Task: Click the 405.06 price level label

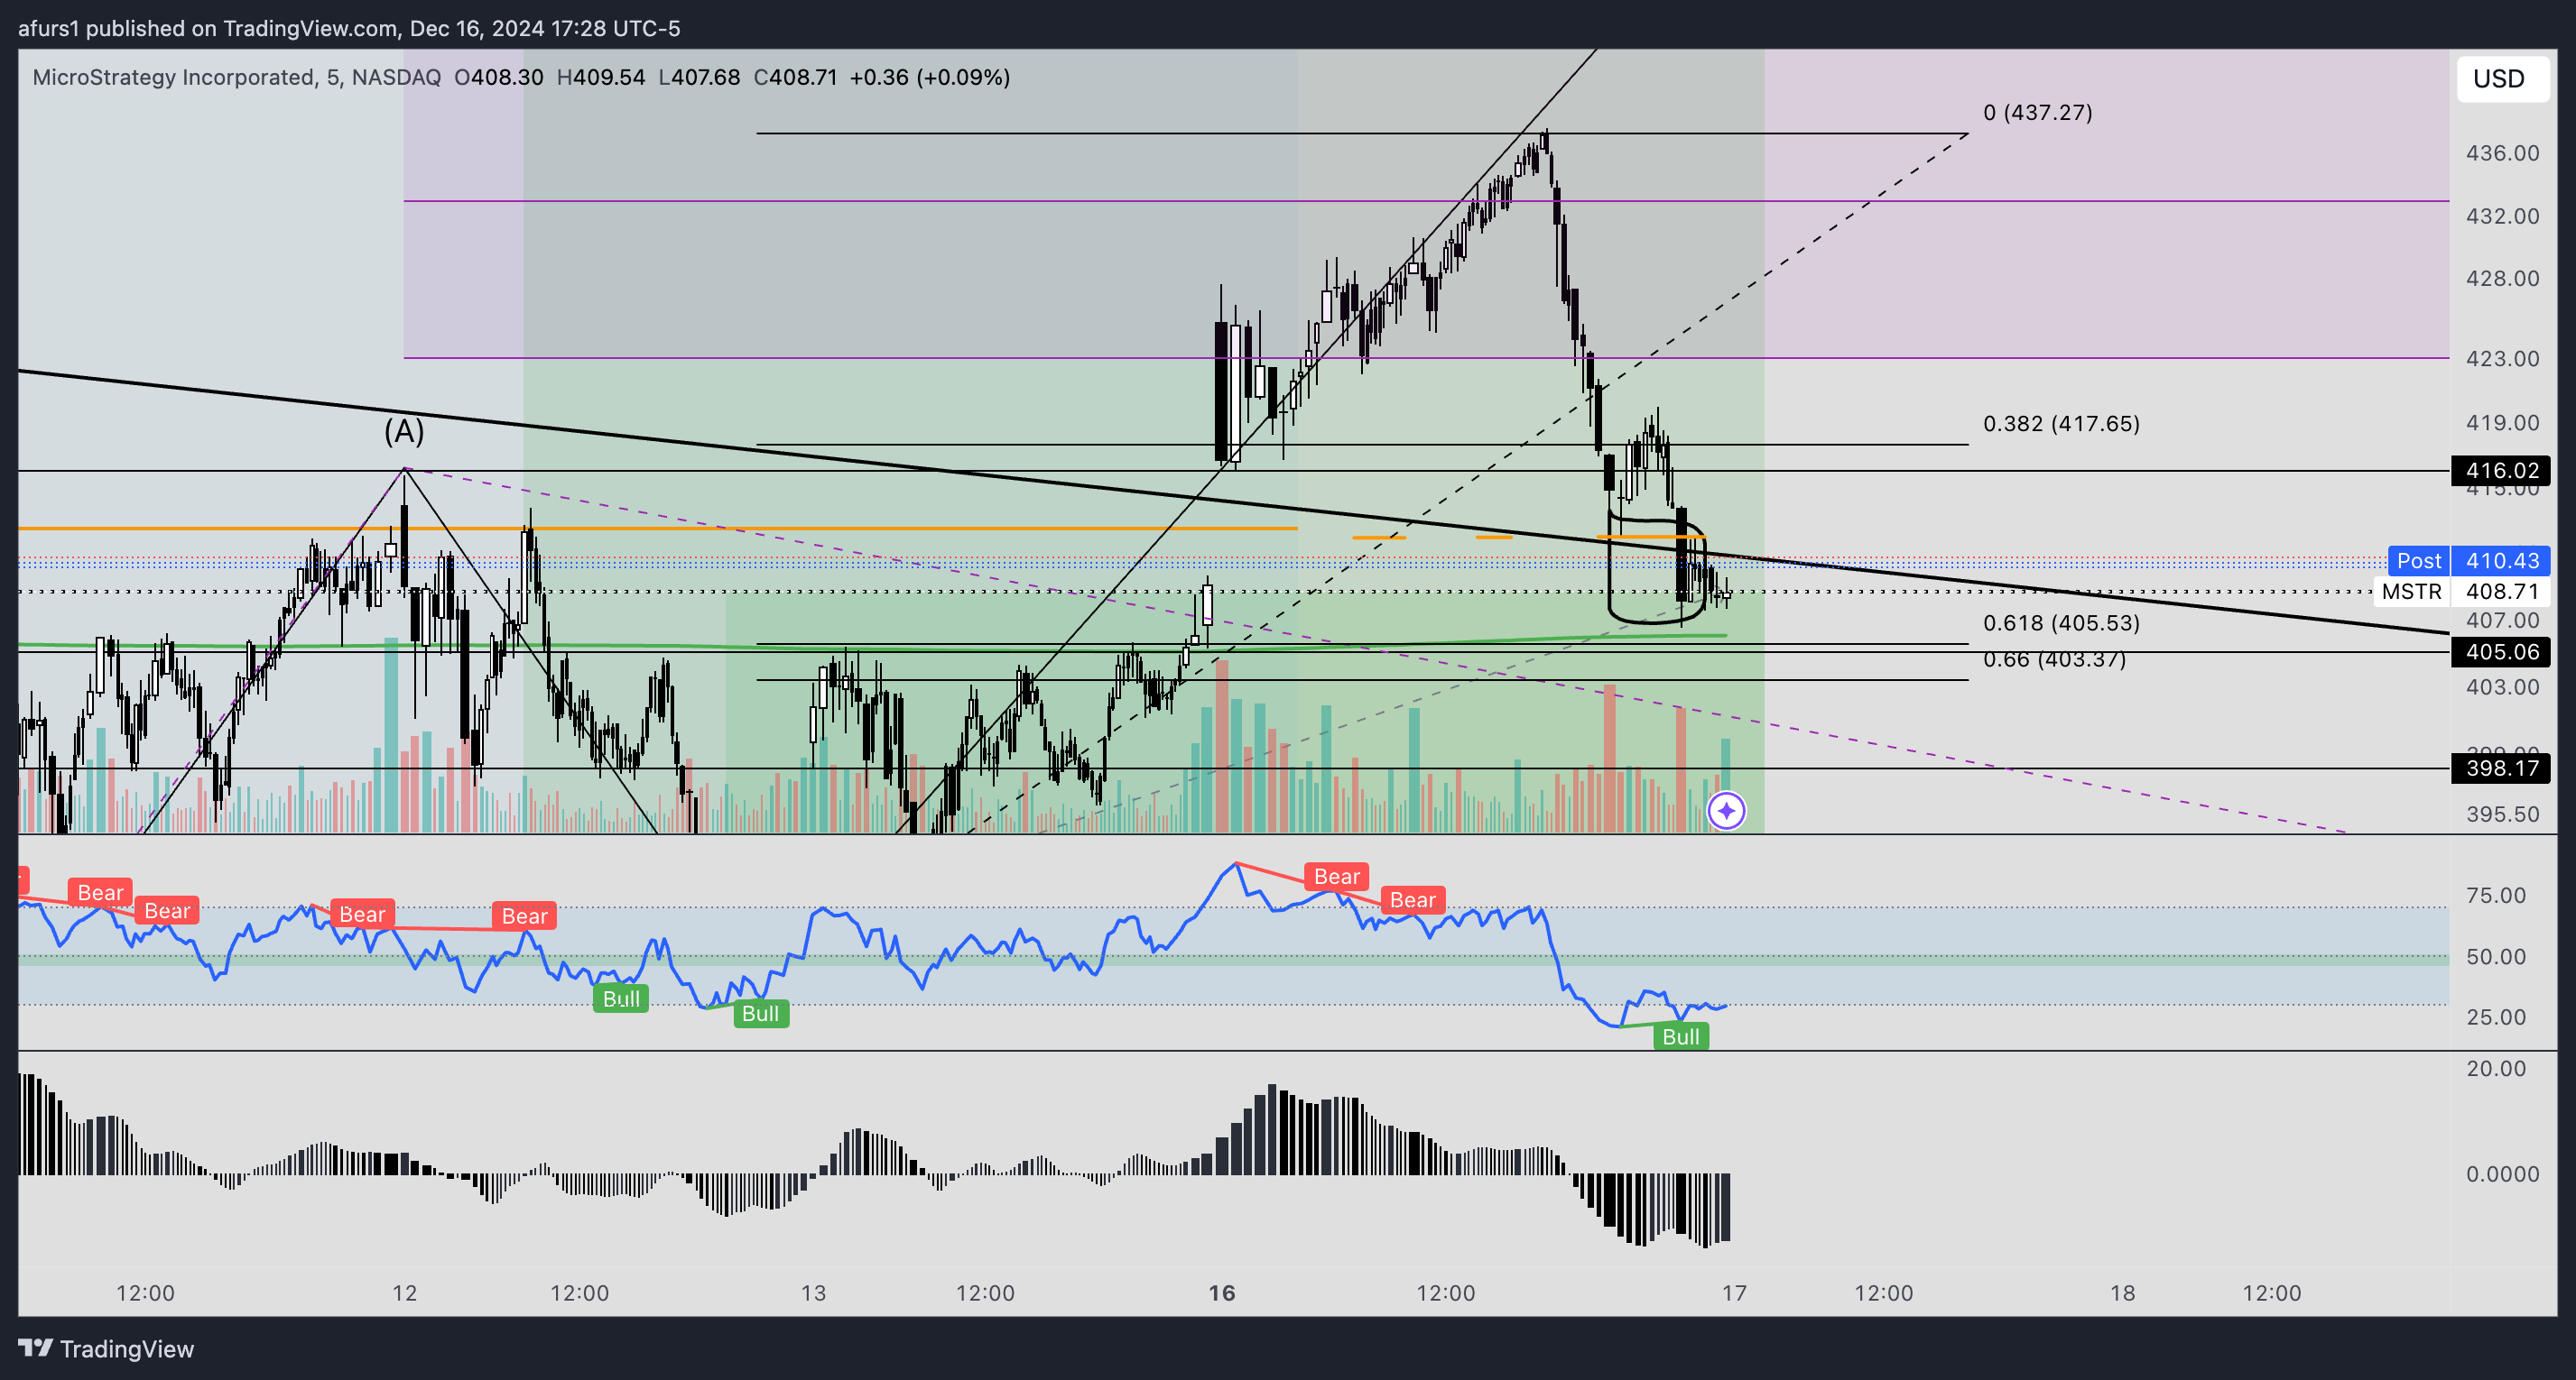Action: tap(2501, 652)
